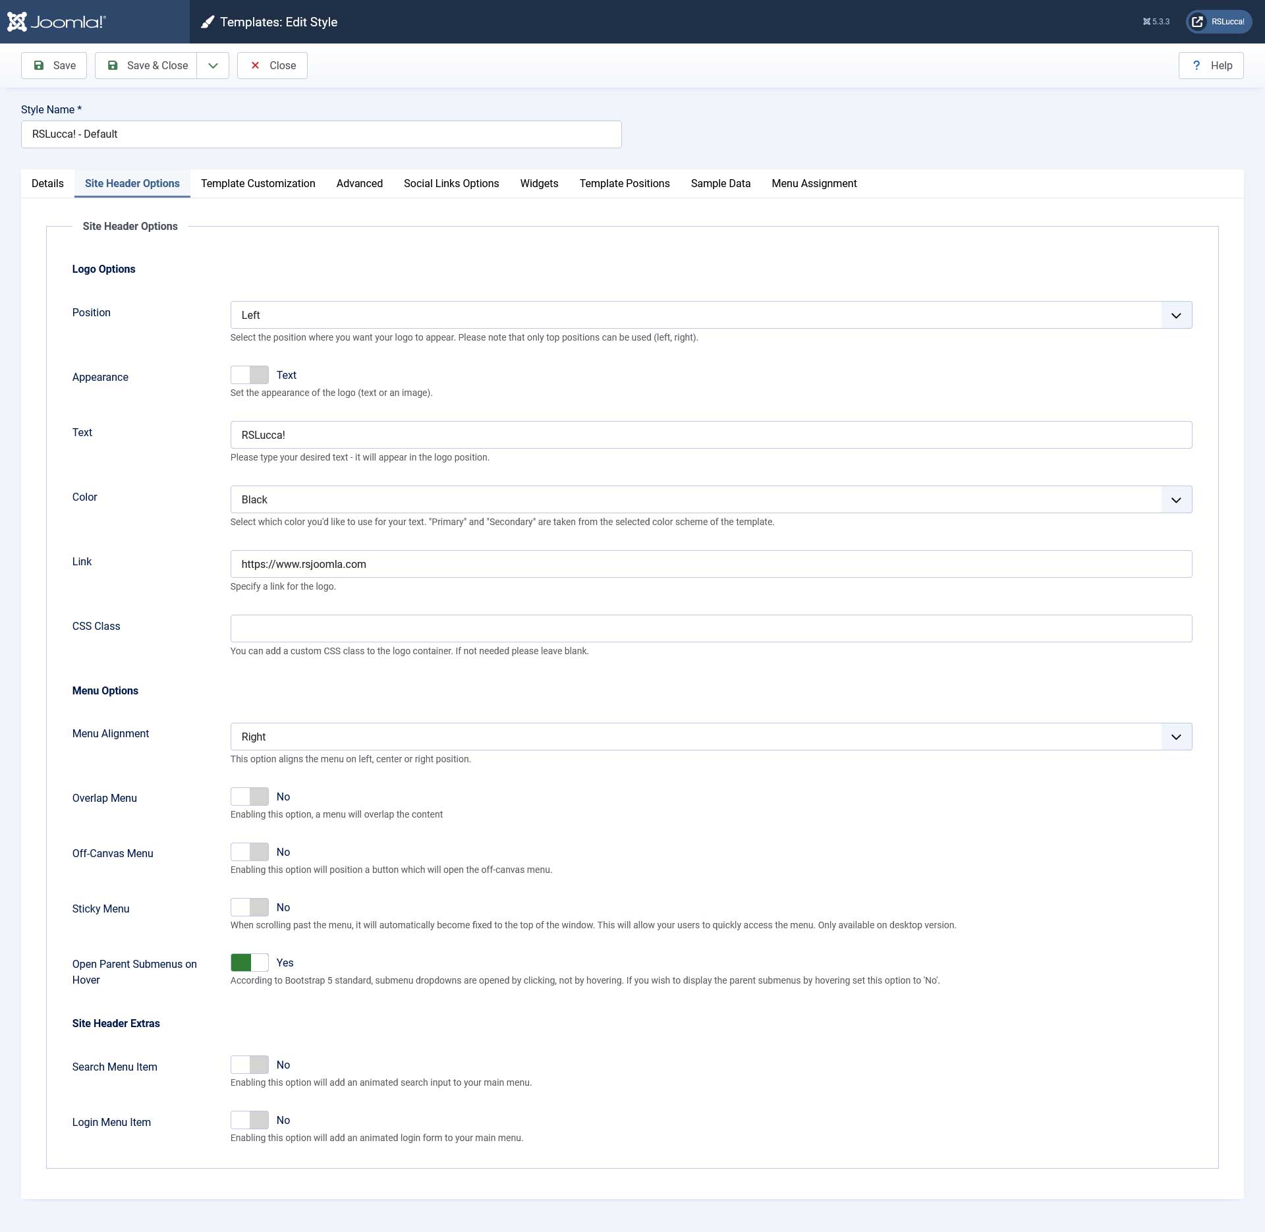1265x1232 pixels.
Task: Click the Joomla 5.3.3 version indicator
Action: point(1156,22)
